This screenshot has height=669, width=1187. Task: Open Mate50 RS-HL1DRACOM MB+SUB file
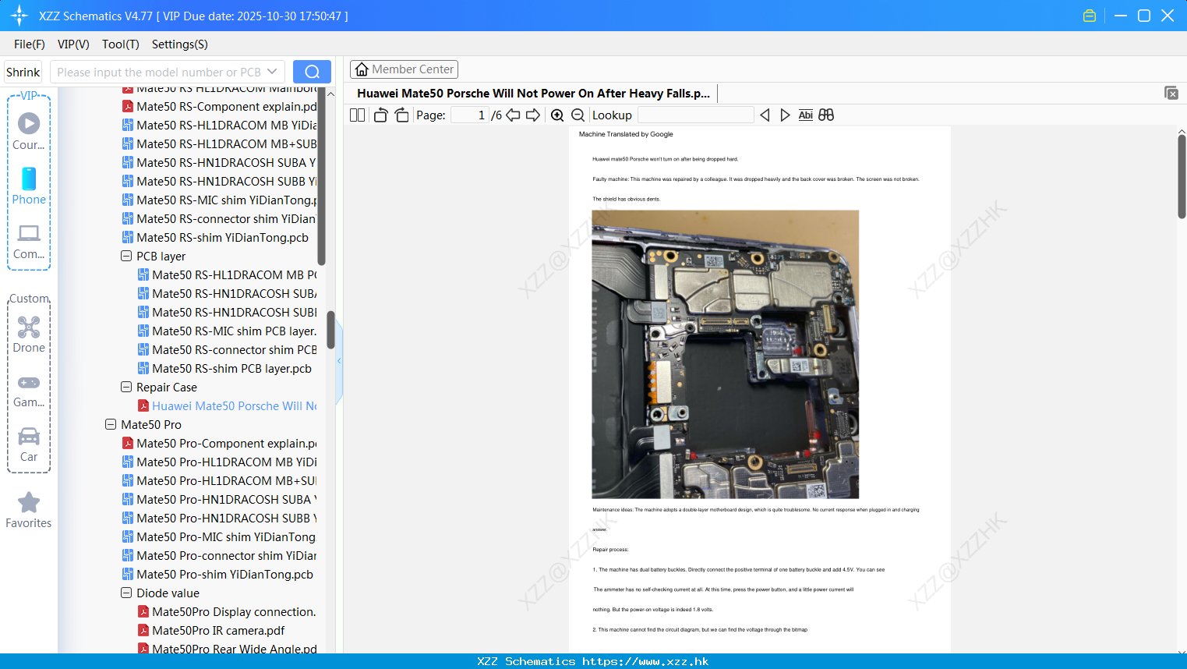[x=220, y=143]
